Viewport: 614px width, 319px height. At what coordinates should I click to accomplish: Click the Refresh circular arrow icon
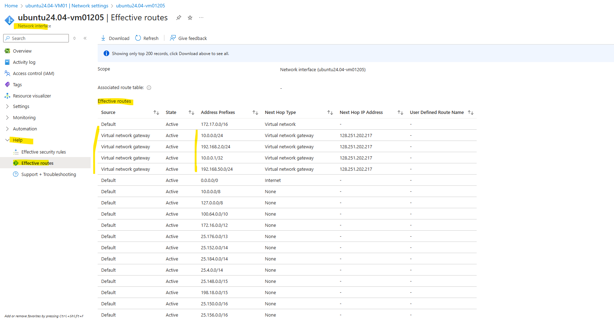click(x=138, y=38)
